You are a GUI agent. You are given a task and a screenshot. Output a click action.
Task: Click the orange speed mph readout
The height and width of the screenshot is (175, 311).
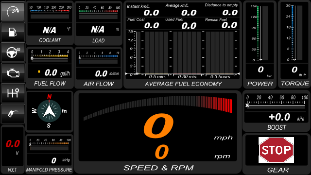(158, 125)
